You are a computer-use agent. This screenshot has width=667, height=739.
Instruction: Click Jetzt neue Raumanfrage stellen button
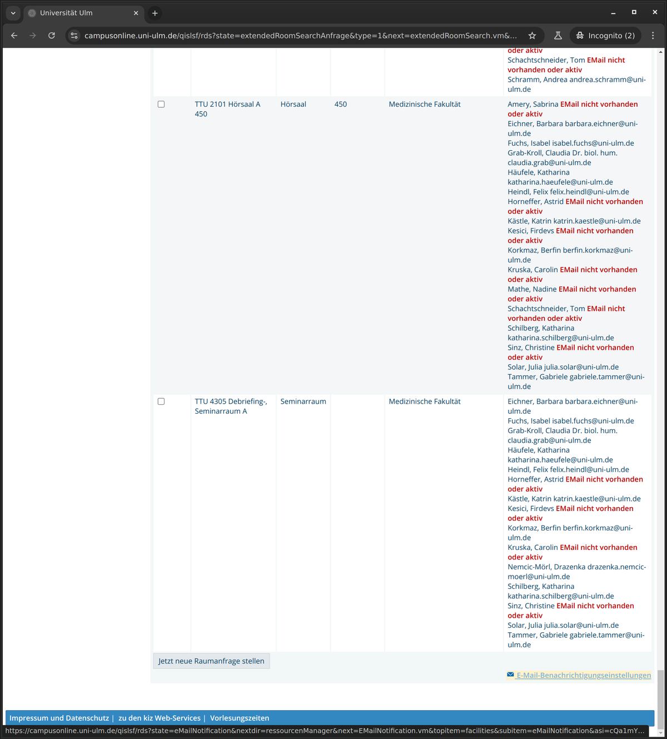pos(211,661)
